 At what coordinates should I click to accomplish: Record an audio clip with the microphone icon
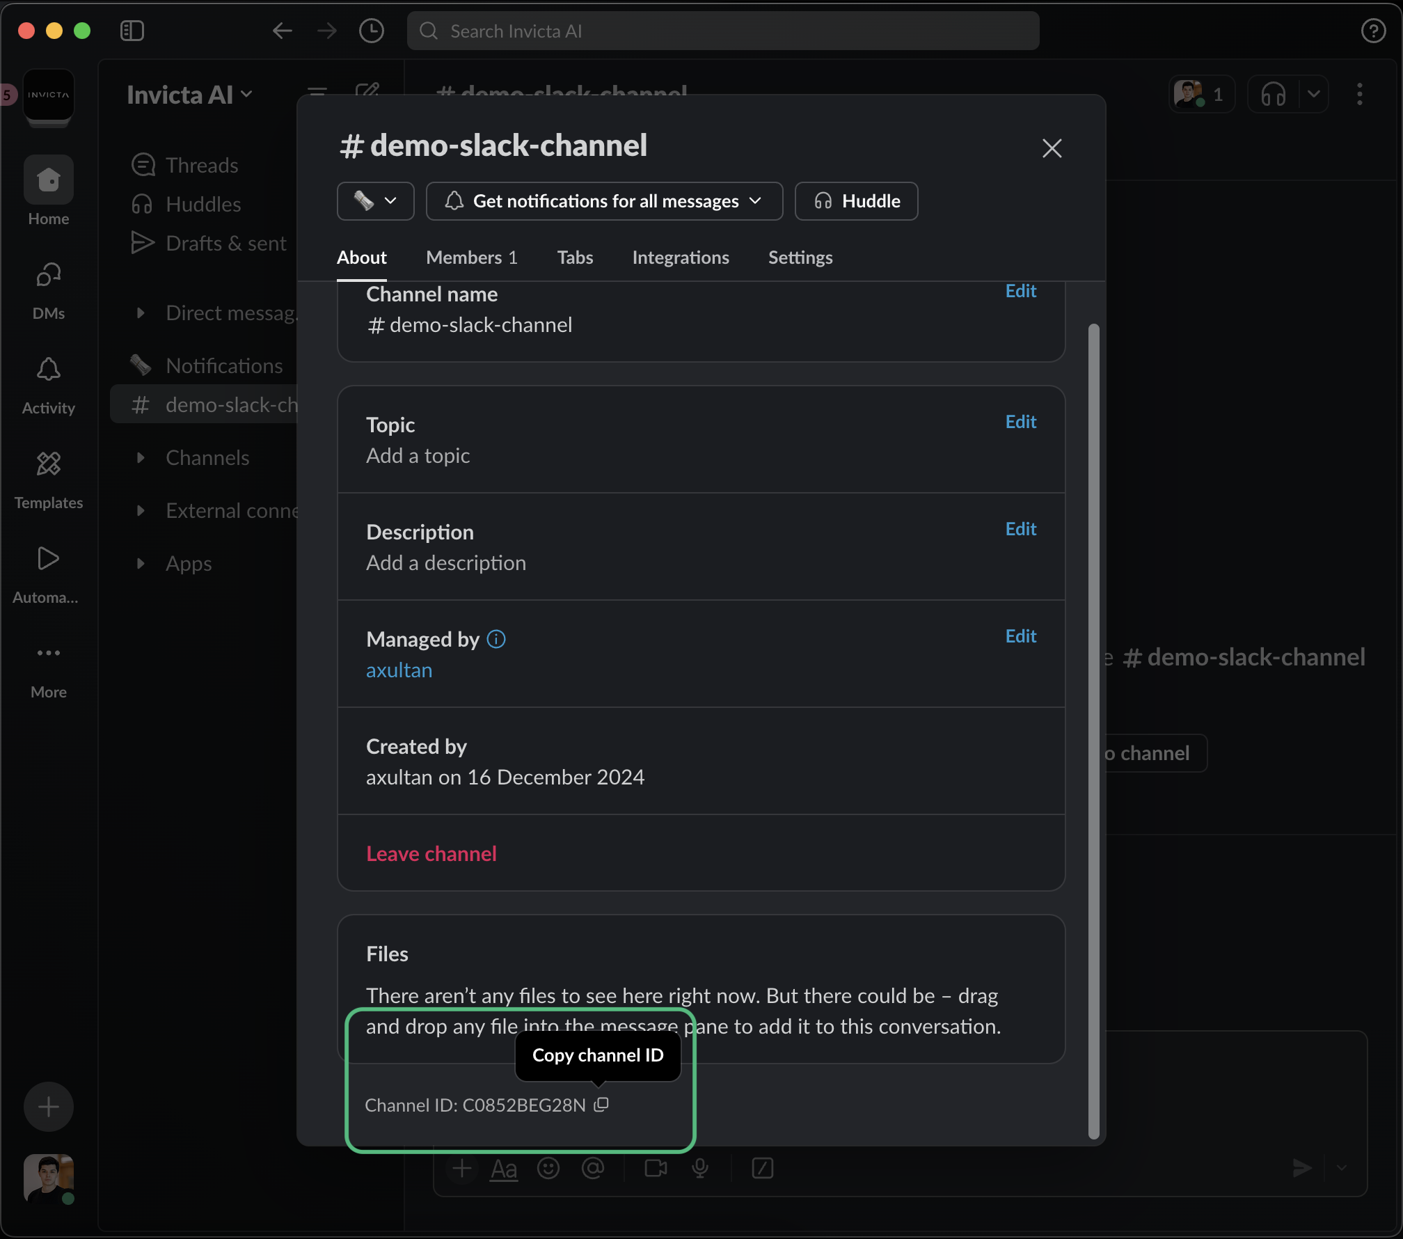[x=699, y=1168]
